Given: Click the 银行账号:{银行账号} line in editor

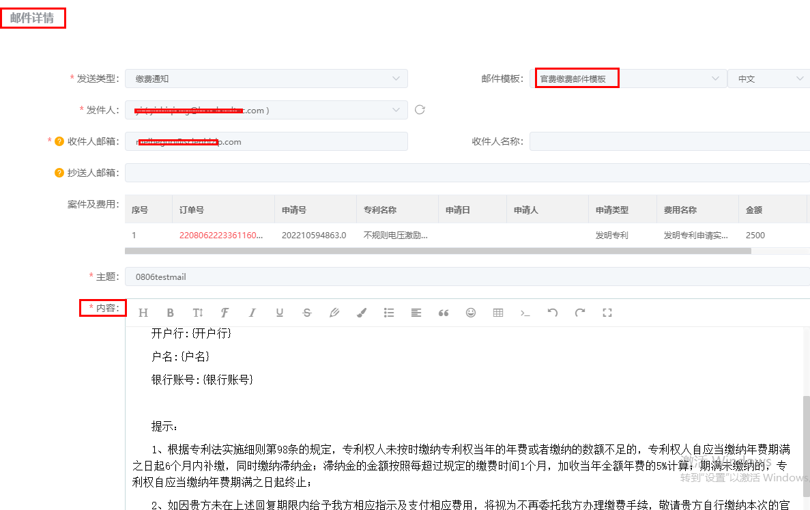Looking at the screenshot, I should pyautogui.click(x=202, y=380).
